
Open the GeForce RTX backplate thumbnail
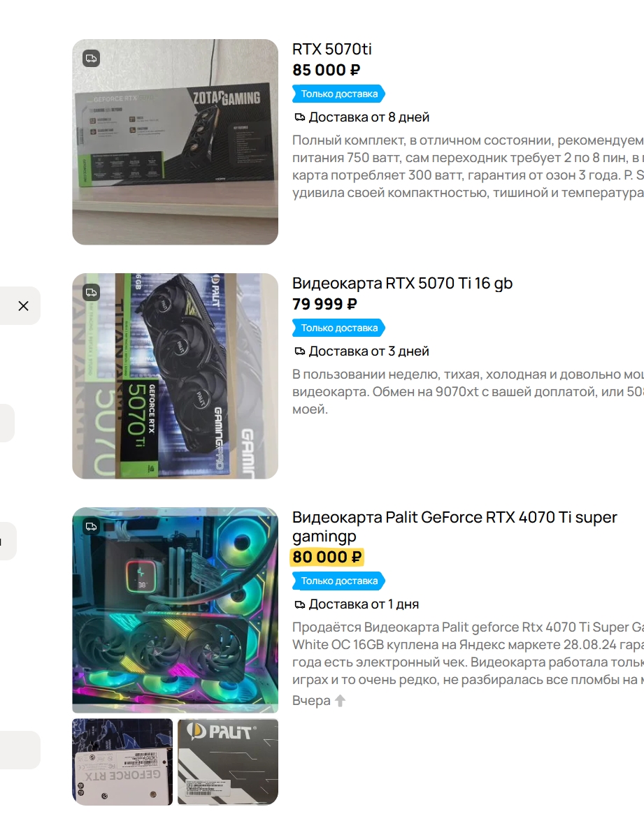point(122,762)
